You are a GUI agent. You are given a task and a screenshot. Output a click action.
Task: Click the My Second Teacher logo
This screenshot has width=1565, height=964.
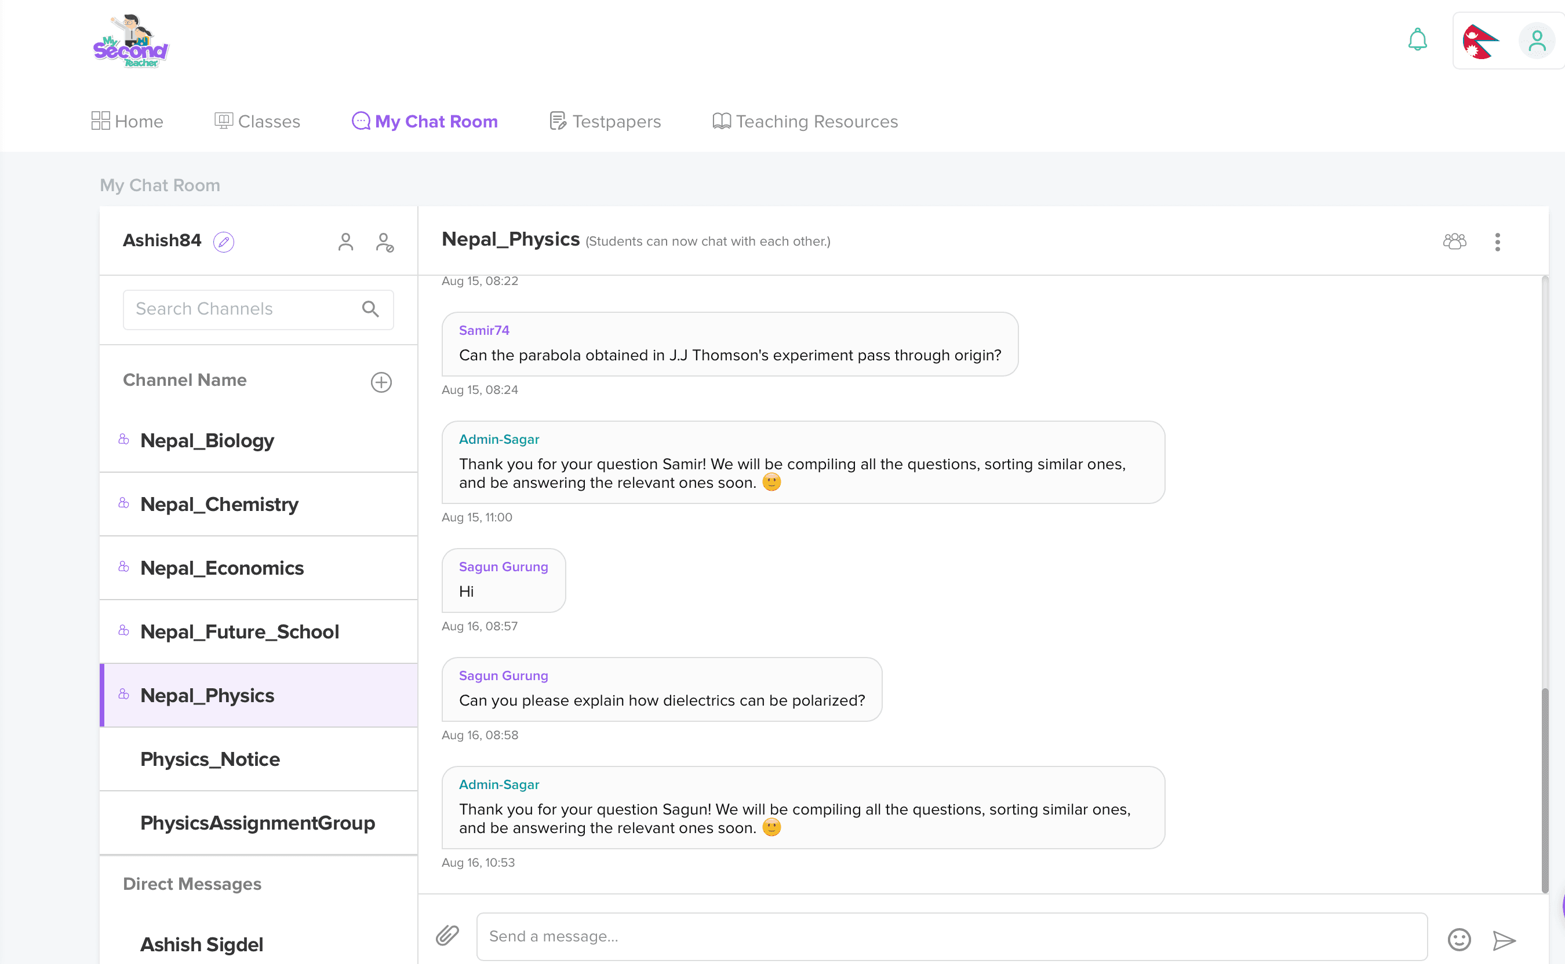(131, 42)
